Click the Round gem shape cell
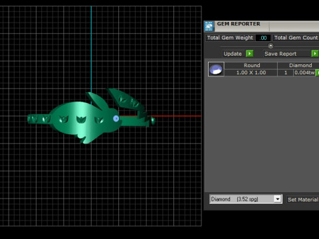Screen dimensions: 319x239 [x=251, y=65]
